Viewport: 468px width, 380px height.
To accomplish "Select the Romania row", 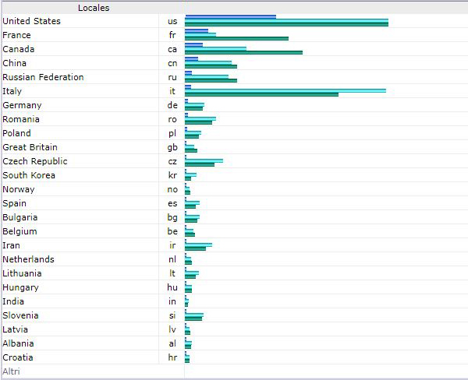I will click(x=234, y=119).
